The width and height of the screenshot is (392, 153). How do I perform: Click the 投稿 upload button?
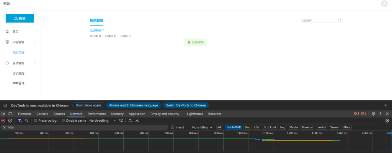coord(20,18)
